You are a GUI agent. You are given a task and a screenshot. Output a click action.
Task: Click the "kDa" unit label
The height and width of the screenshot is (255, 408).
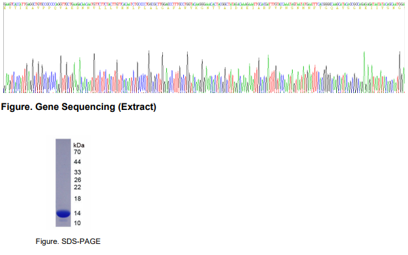click(x=79, y=146)
